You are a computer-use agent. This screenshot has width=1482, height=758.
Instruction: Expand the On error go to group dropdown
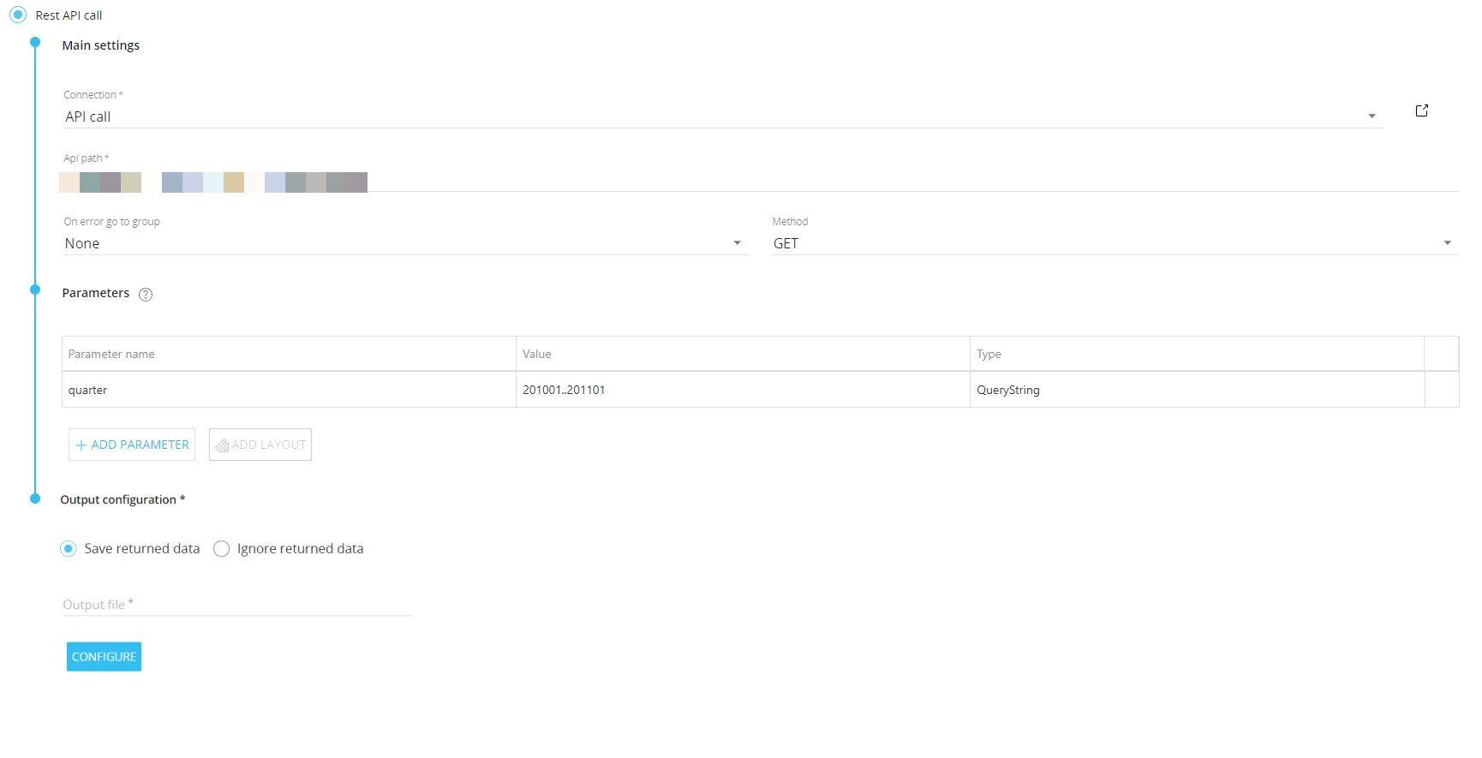click(403, 243)
